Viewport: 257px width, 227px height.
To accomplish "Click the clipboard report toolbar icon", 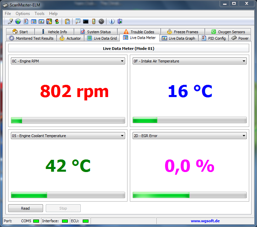I will 67,21.
